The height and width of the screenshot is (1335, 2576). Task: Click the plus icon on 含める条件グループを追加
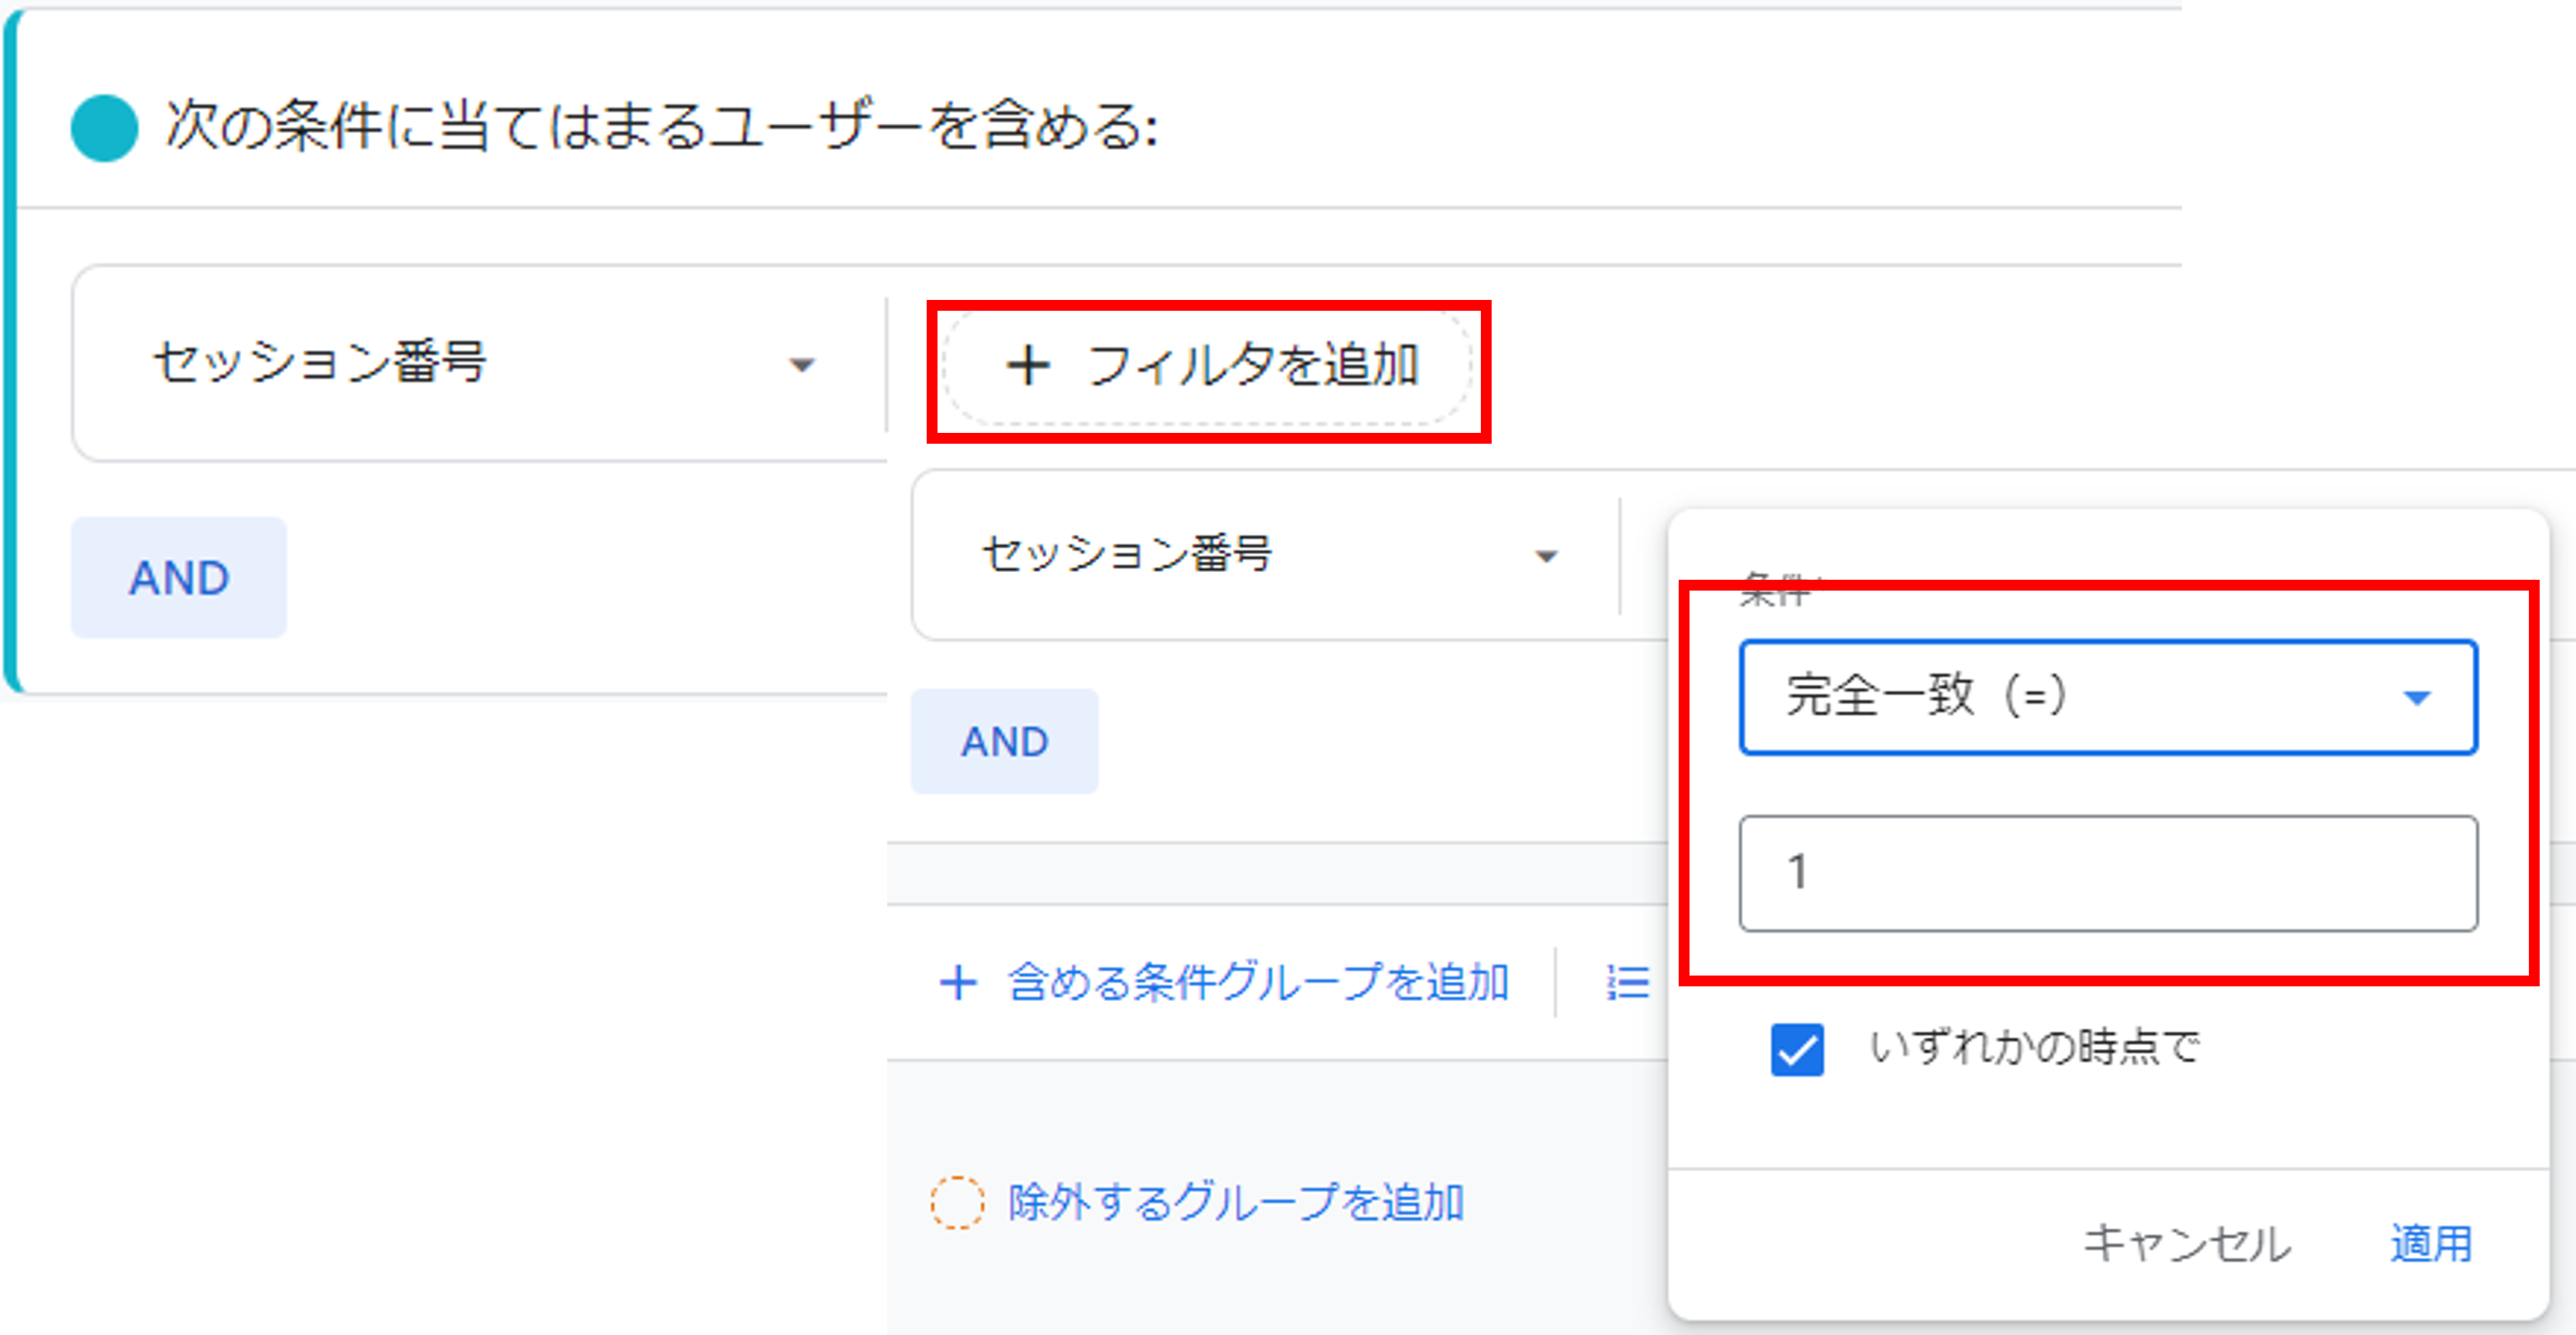click(x=958, y=983)
